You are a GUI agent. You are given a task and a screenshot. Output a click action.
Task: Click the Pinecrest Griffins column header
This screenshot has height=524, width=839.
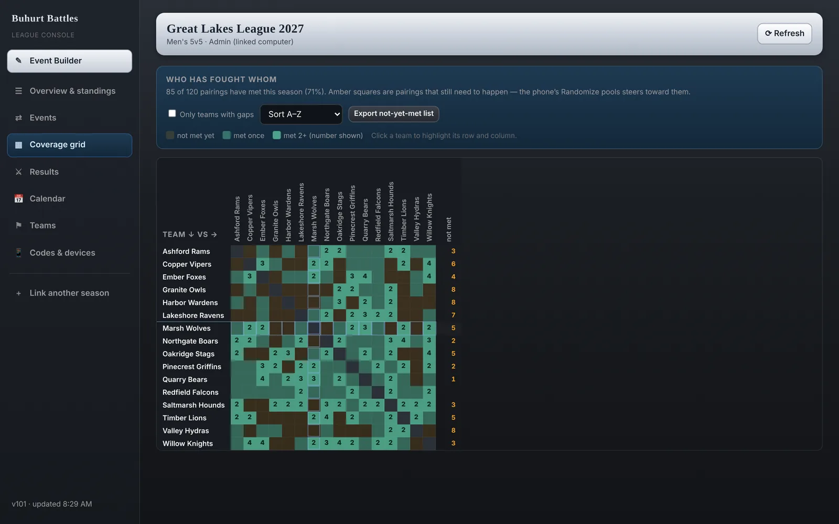pyautogui.click(x=352, y=213)
